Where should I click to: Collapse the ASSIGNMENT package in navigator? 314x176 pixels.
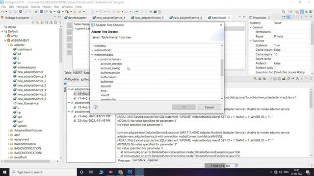pos(5,40)
